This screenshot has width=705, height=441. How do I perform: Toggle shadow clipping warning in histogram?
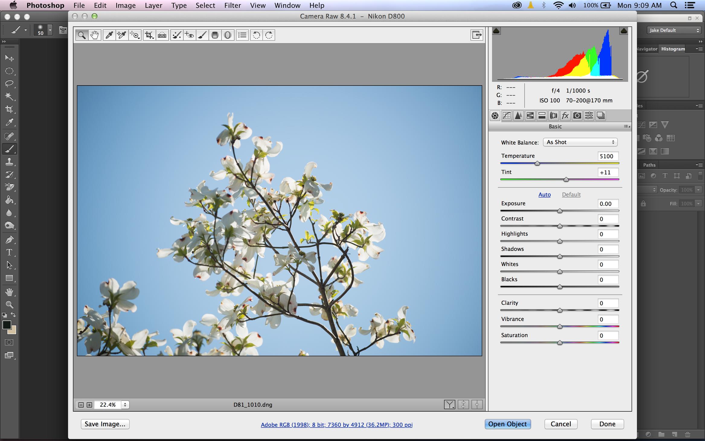point(496,31)
